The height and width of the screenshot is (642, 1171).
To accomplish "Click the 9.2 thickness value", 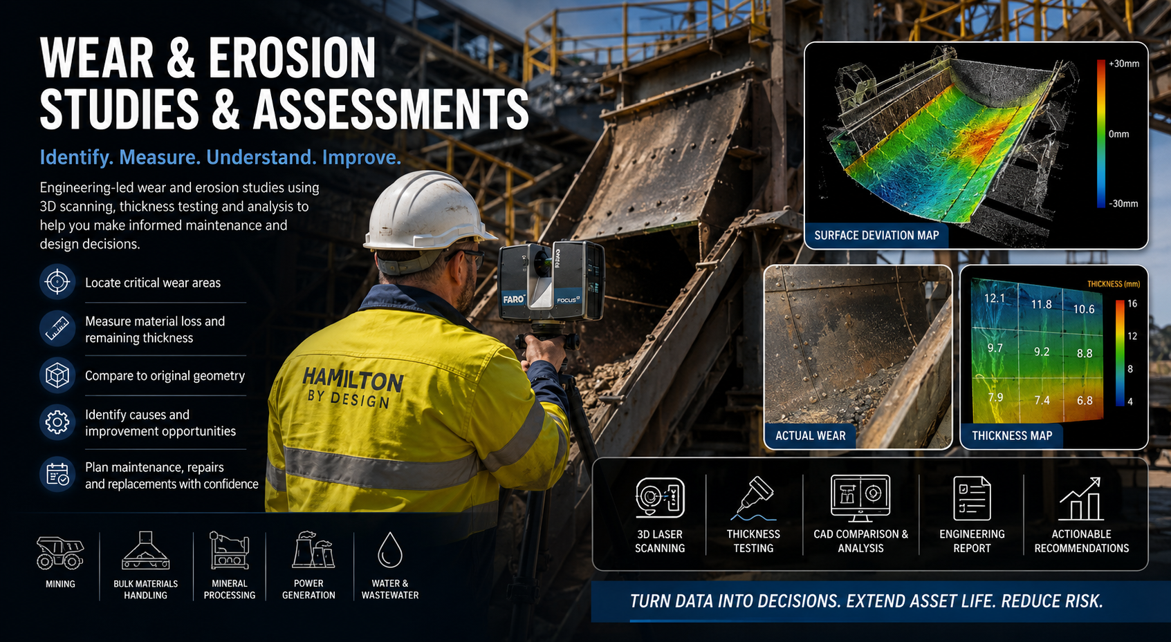I will pyautogui.click(x=1042, y=352).
